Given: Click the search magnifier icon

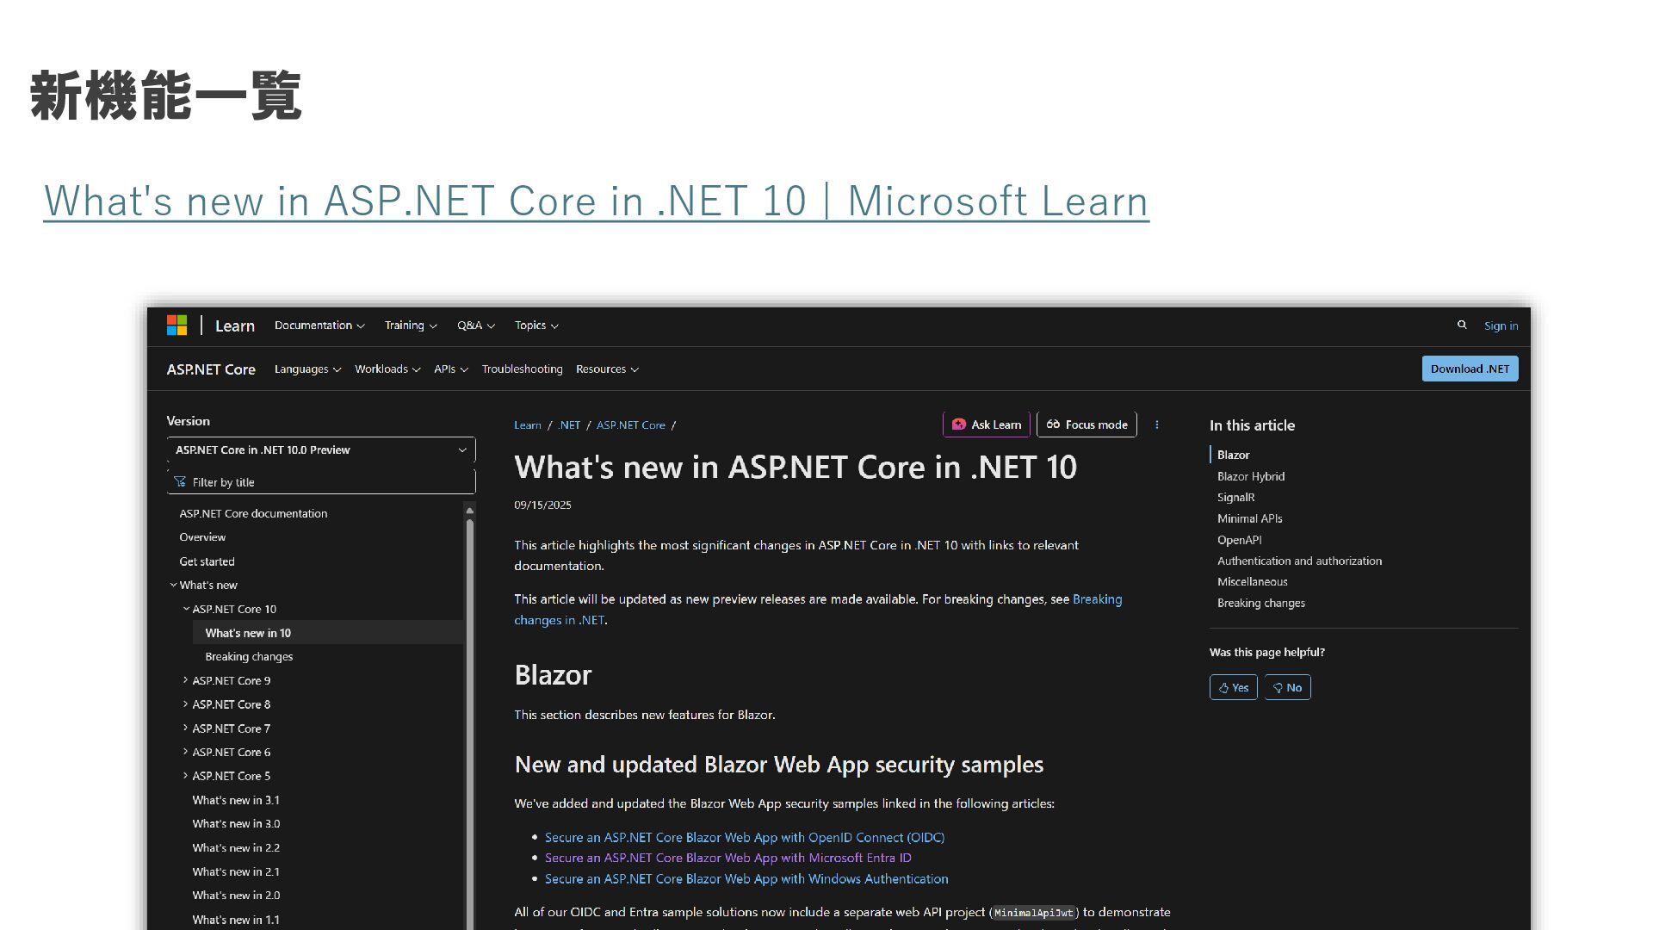Looking at the screenshot, I should click(1461, 325).
